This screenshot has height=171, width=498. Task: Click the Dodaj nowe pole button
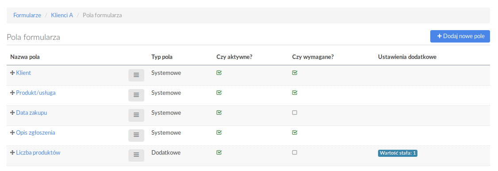[x=460, y=36]
